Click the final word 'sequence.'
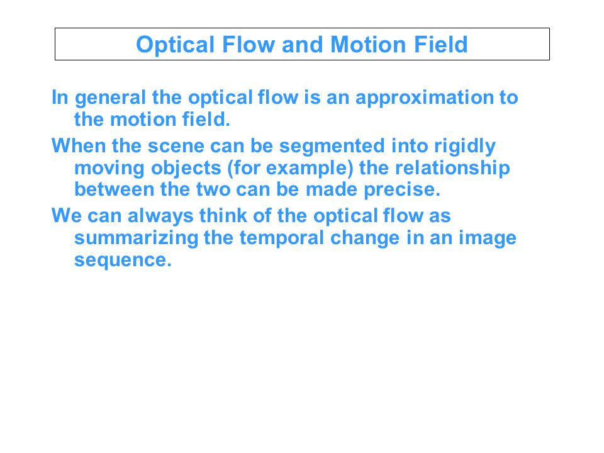 123,260
